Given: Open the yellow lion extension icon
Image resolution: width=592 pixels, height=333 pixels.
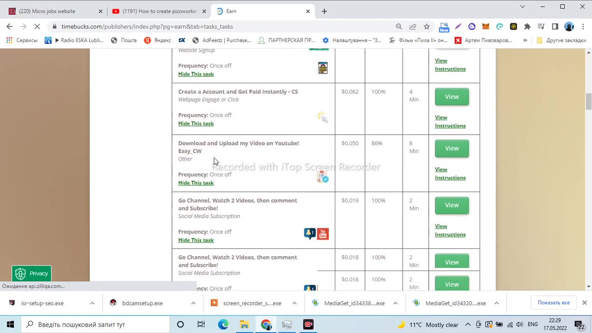Looking at the screenshot, I should [x=513, y=26].
